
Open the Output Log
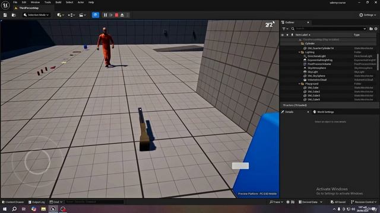pos(37,202)
